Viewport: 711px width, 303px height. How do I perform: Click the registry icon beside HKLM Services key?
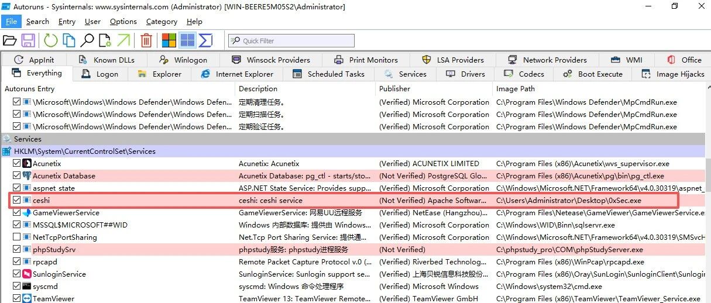pos(7,151)
